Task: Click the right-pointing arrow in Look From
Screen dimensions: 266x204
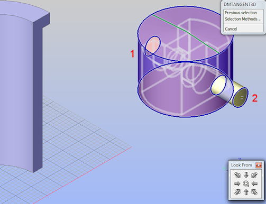Action: click(237, 184)
